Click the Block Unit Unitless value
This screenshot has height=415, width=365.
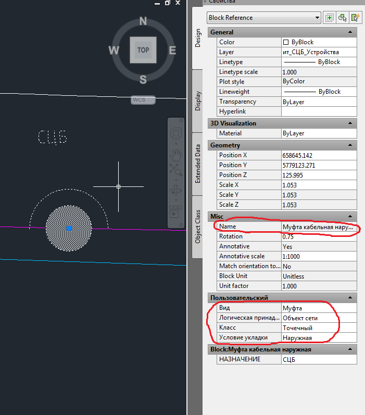pyautogui.click(x=319, y=276)
